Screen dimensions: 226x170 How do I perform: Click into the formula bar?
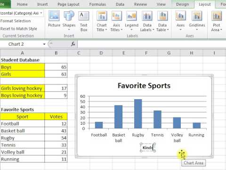[x=152, y=44]
